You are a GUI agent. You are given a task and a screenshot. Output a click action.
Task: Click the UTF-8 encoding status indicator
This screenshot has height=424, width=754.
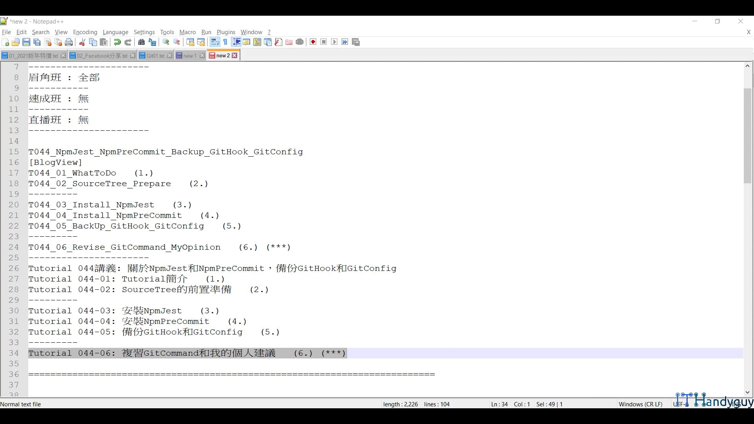click(681, 404)
